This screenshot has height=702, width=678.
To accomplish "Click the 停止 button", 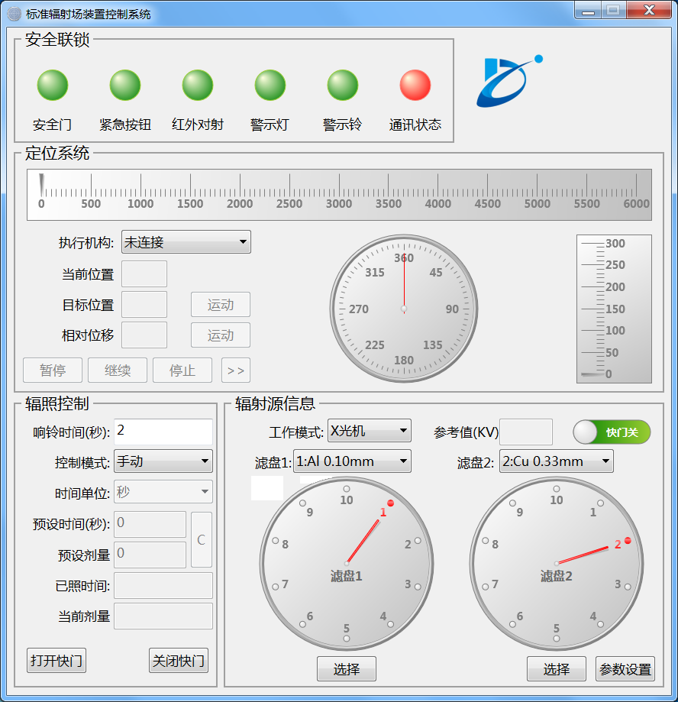I will [x=182, y=370].
